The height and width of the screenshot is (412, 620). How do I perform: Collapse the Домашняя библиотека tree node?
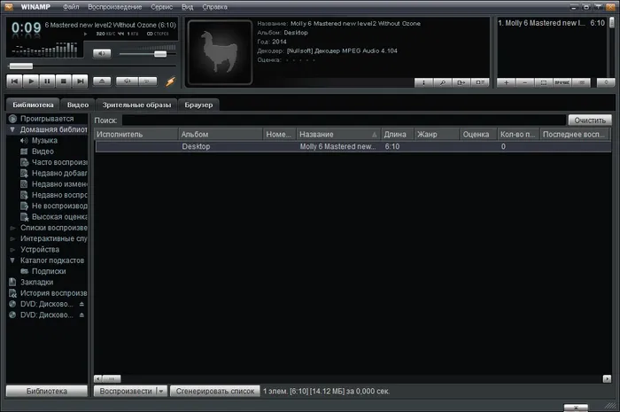pyautogui.click(x=12, y=129)
